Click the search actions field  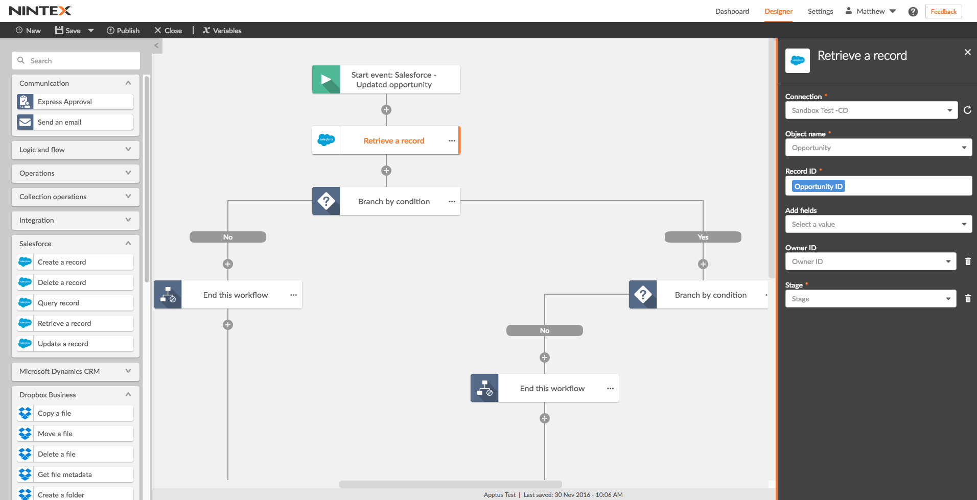pos(76,61)
